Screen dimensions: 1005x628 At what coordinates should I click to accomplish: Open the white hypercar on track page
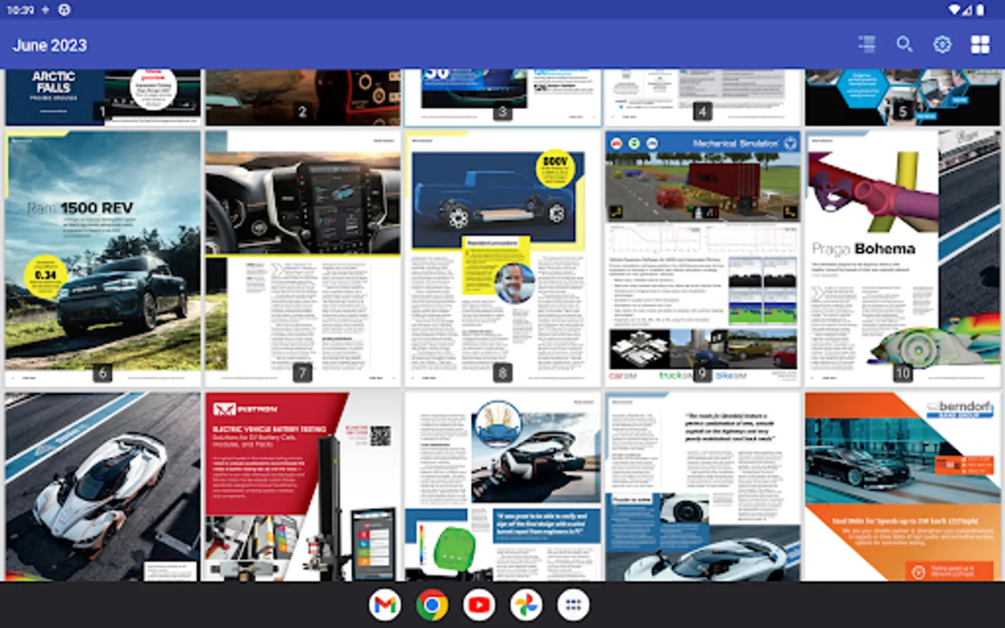tap(103, 486)
